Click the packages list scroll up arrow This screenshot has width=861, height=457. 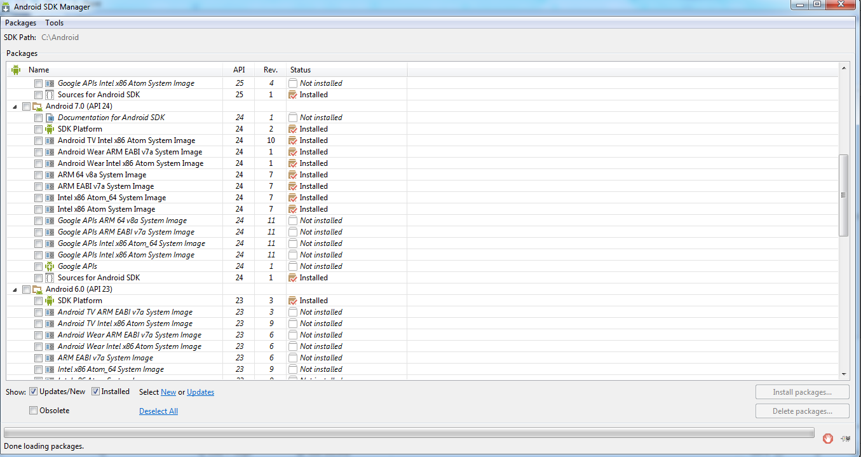tap(844, 67)
